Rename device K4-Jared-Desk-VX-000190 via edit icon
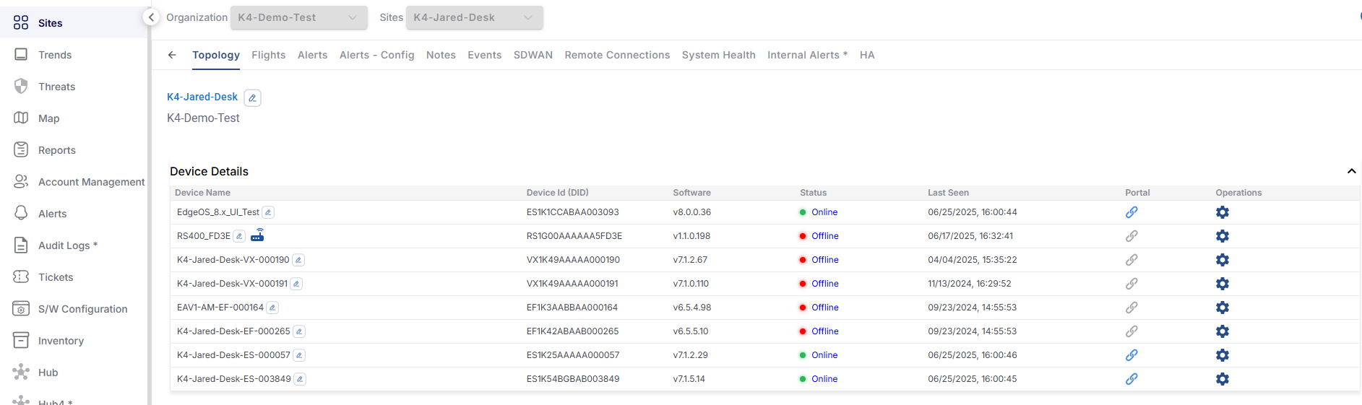Image resolution: width=1362 pixels, height=405 pixels. click(298, 260)
